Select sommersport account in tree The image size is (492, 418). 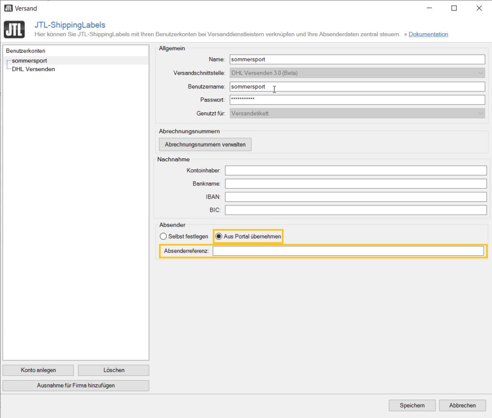tap(29, 60)
